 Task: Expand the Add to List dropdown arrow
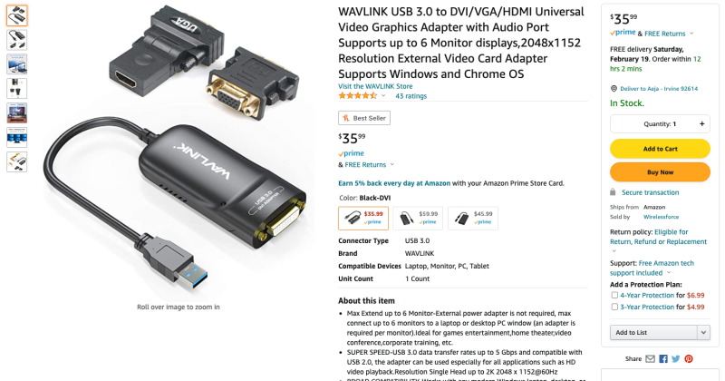pos(703,332)
